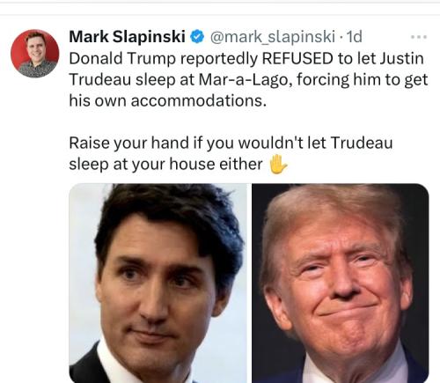
Task: Enlarge the right photo of the smiling man
Action: (341, 284)
